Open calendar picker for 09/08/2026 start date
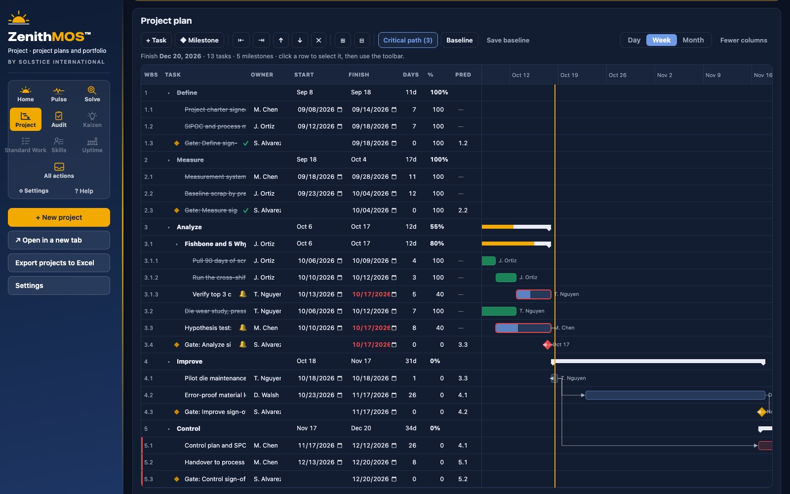The width and height of the screenshot is (790, 494). (340, 110)
